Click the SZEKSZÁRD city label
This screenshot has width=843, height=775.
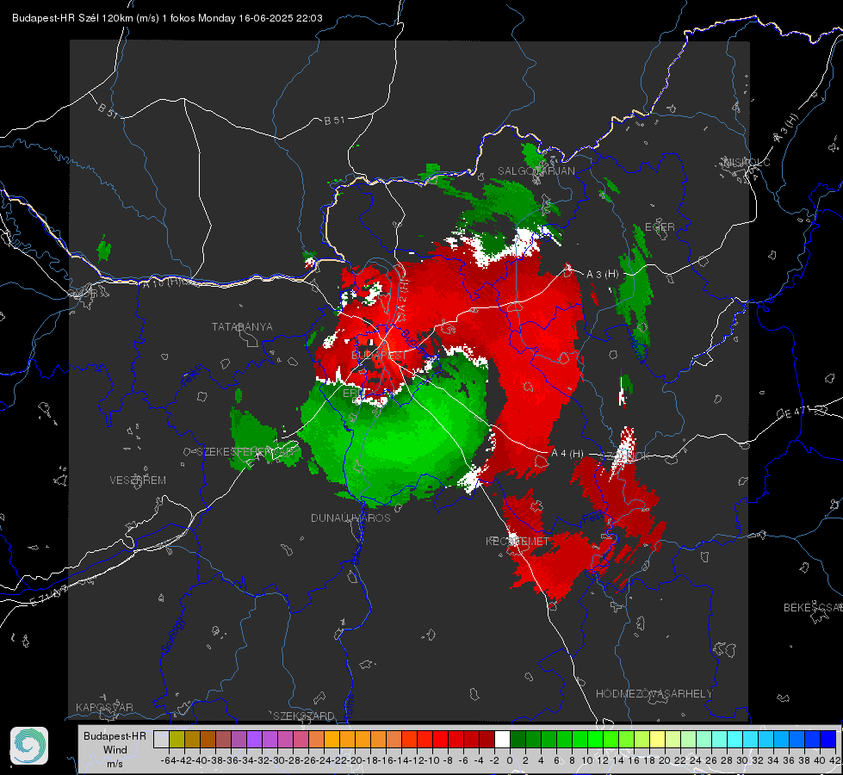pos(304,716)
